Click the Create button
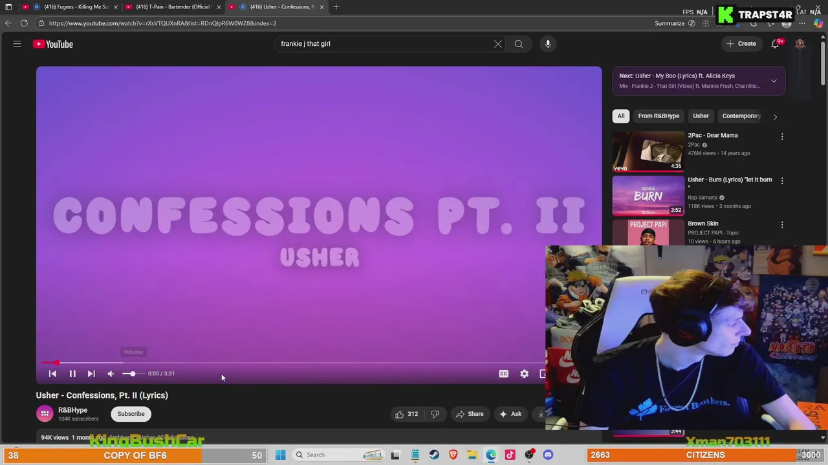This screenshot has height=465, width=828. (x=741, y=44)
